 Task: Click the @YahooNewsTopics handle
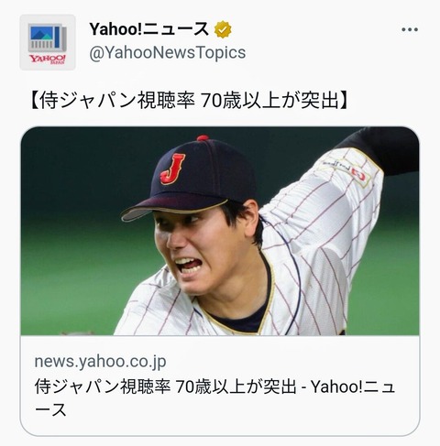click(168, 52)
